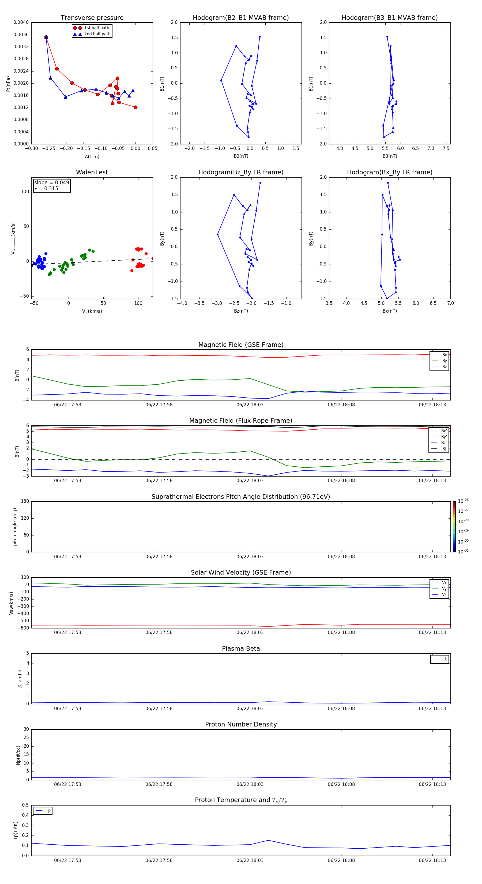Click the 'By' legend entry in GSE plot
Viewport: 482px width, 884px height.
tap(439, 361)
